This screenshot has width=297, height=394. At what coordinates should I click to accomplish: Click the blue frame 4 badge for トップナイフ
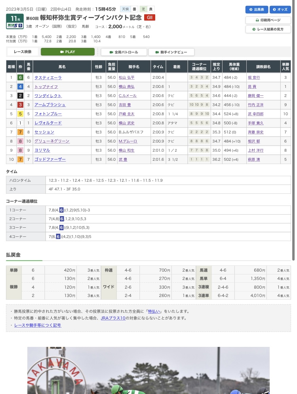pos(20,86)
